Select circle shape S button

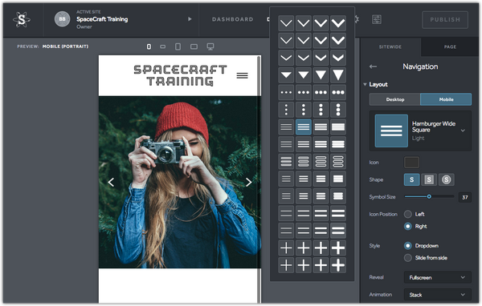coord(447,179)
